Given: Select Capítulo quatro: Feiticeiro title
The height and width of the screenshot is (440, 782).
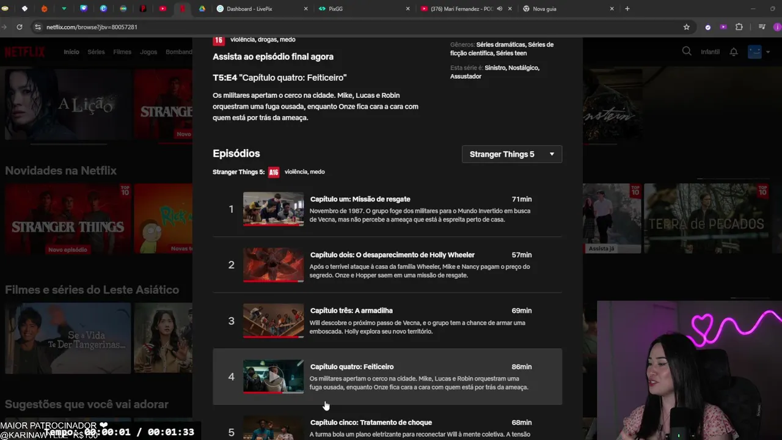Looking at the screenshot, I should (352, 367).
